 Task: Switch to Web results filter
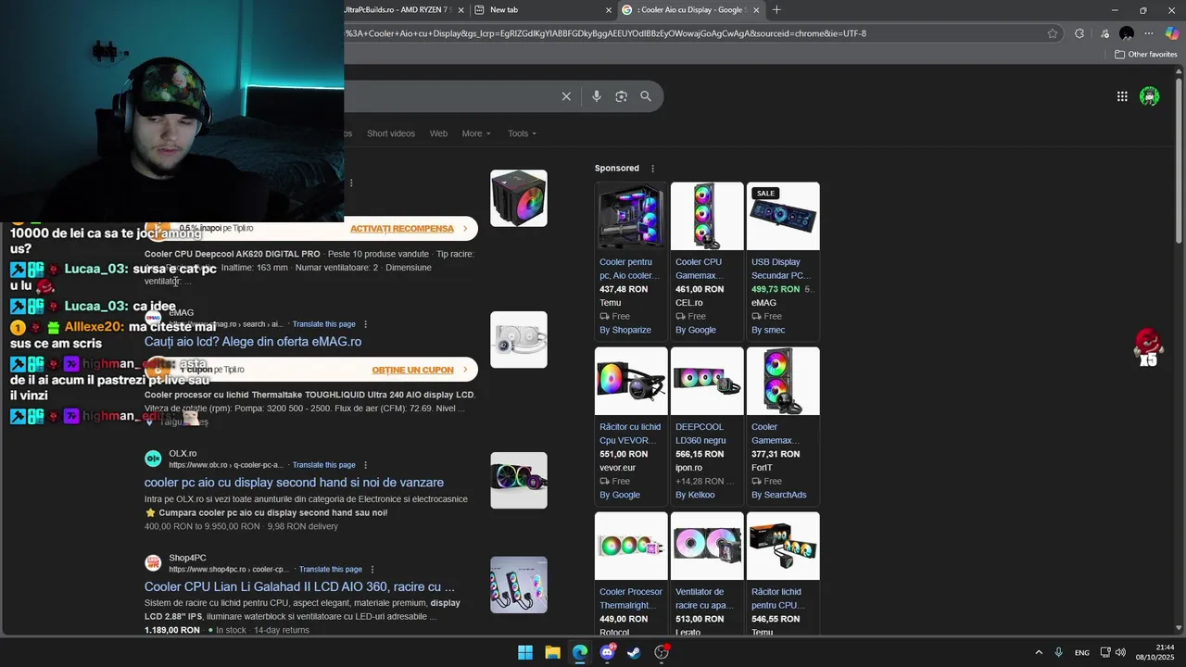(438, 133)
